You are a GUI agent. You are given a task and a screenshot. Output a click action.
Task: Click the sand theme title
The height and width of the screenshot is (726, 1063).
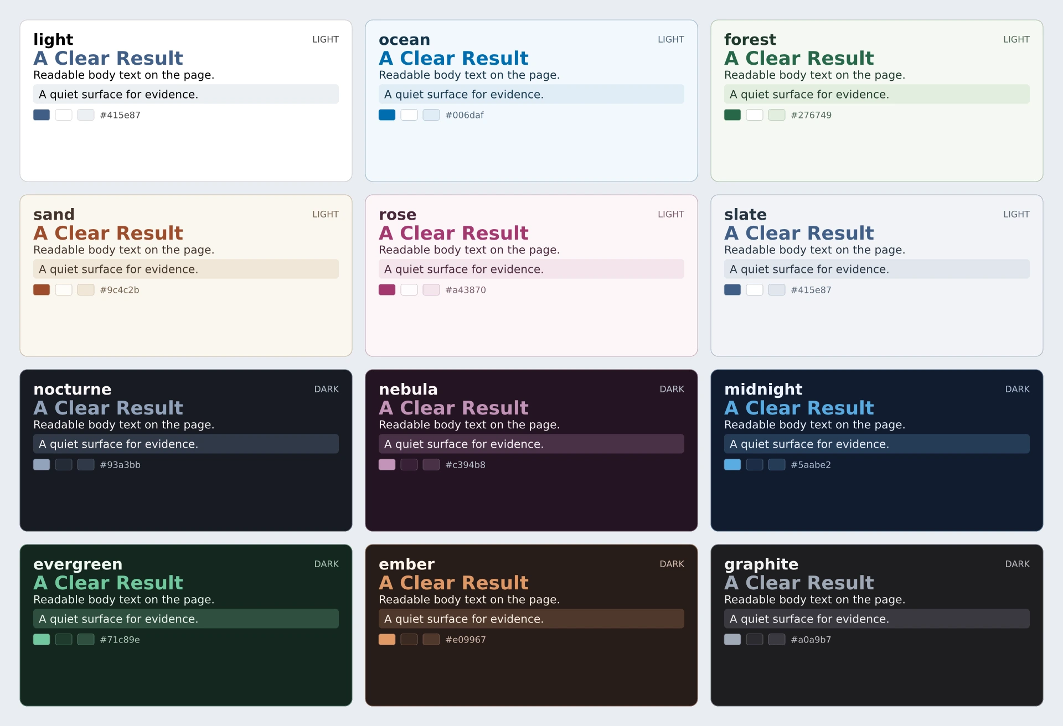tap(54, 215)
